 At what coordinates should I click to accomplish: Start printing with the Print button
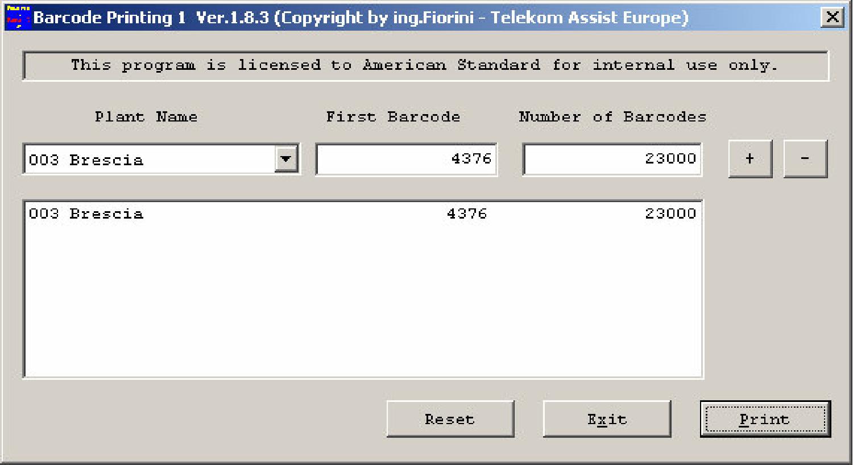pos(765,419)
